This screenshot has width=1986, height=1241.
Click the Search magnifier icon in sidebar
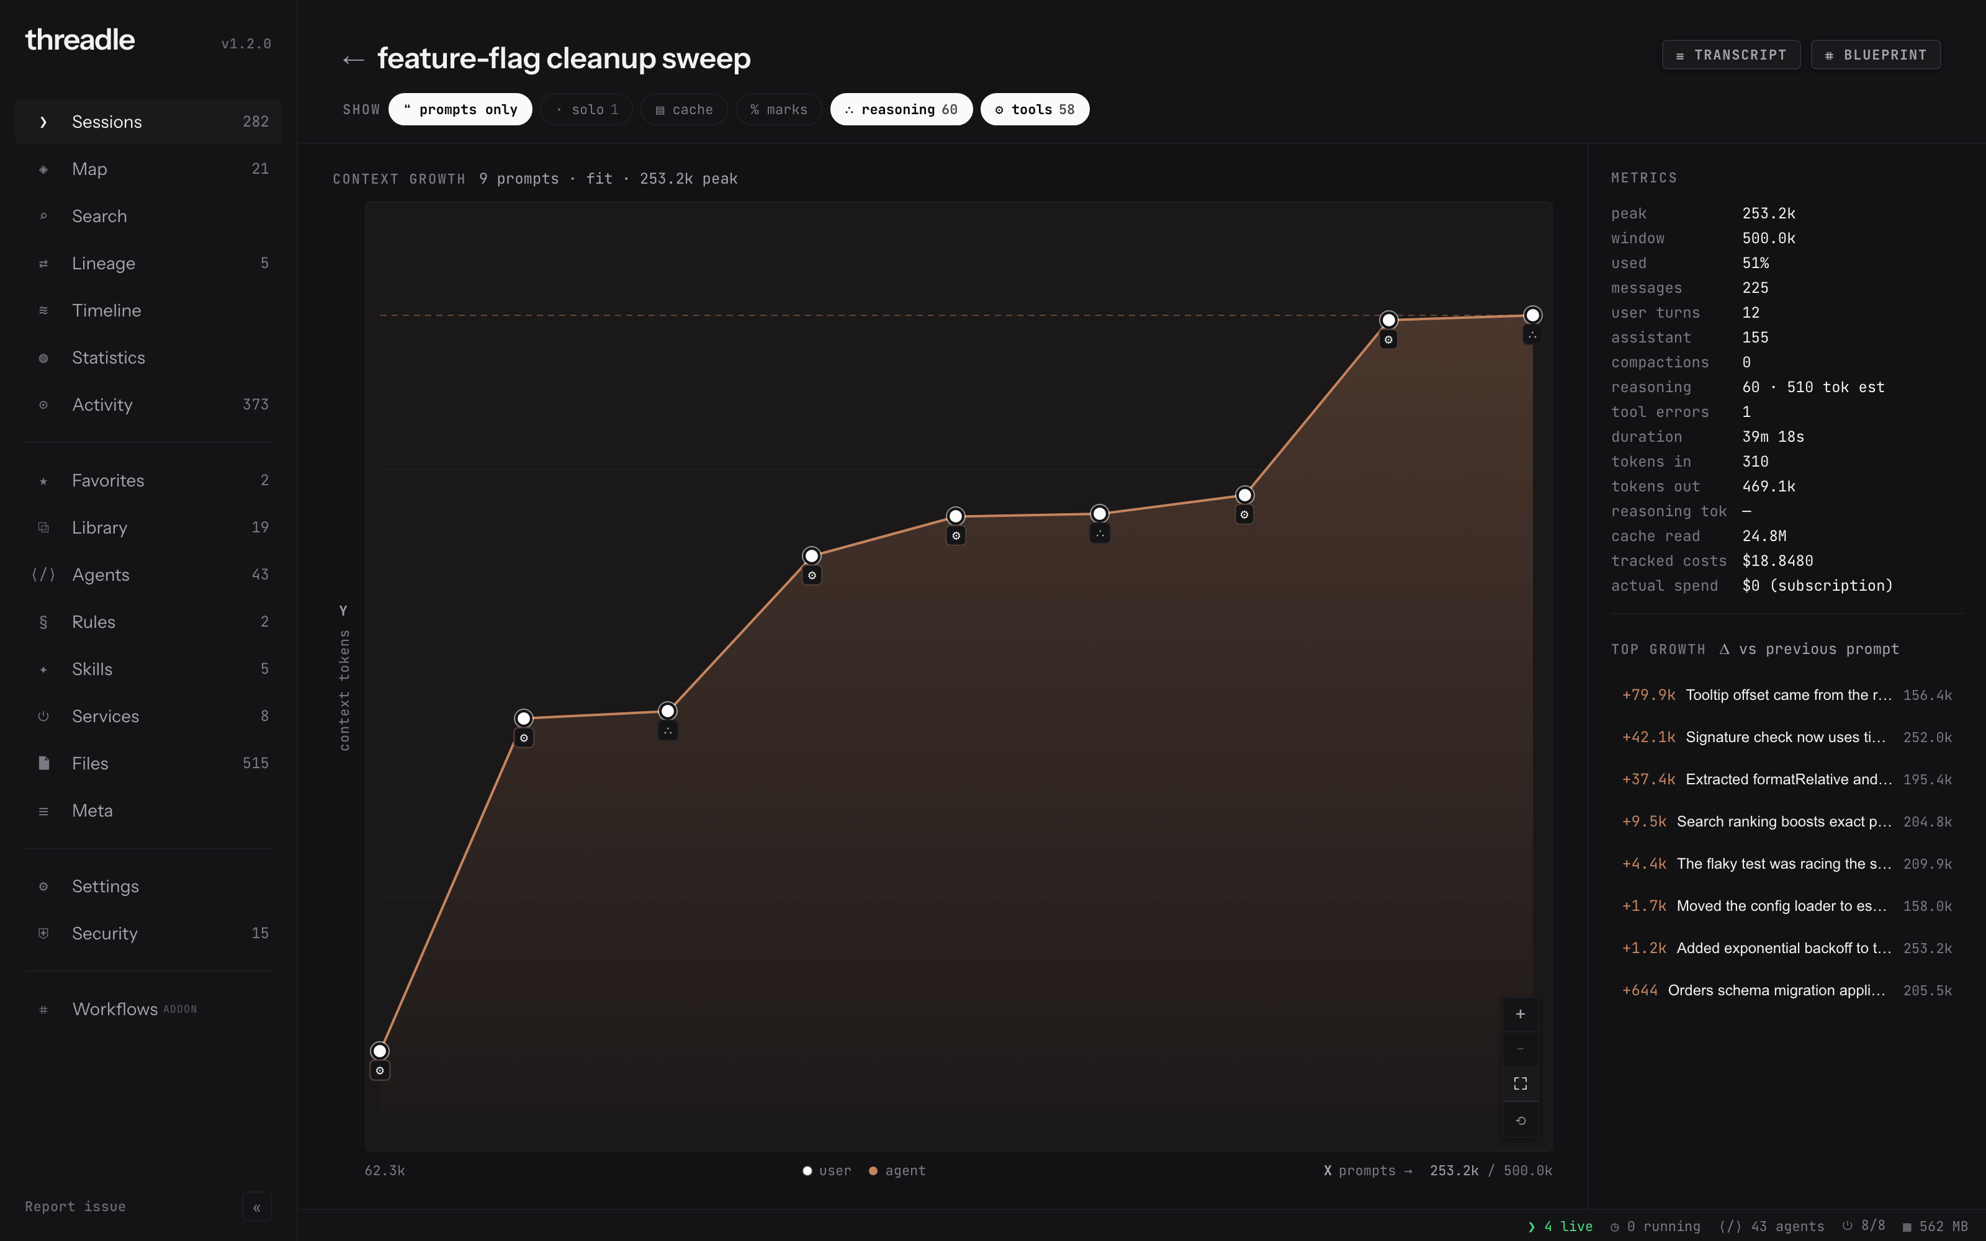tap(43, 216)
